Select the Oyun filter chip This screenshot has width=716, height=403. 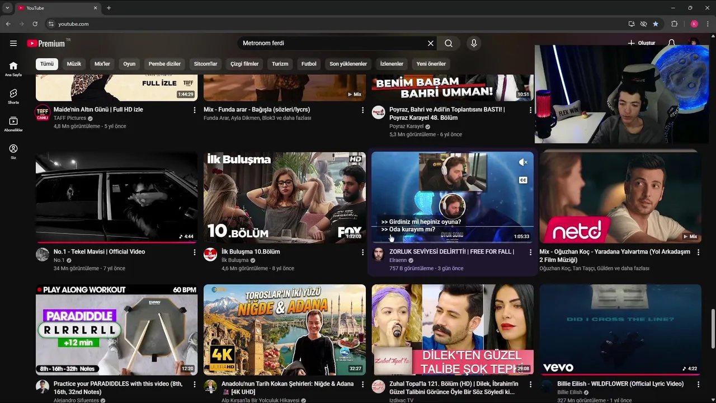pos(129,64)
